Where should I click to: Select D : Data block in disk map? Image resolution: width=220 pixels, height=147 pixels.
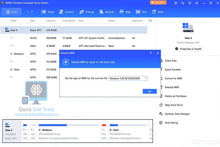tap(128, 131)
